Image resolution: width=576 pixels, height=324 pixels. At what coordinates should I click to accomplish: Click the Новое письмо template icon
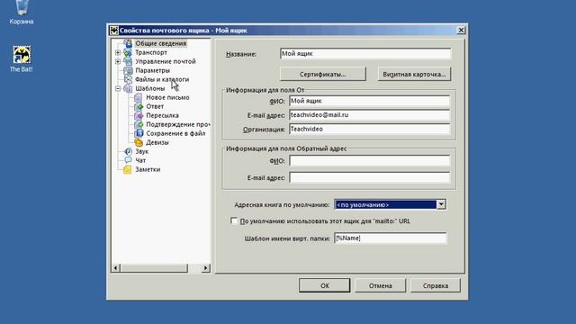tap(139, 97)
